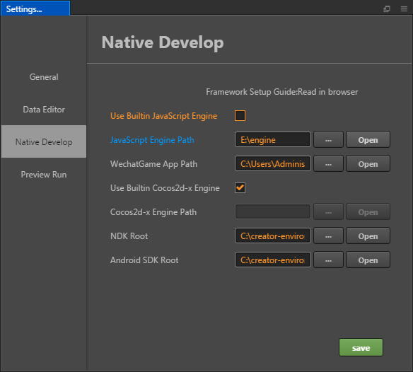Viewport: 413px width, 372px height.
Task: Click the Android SDK Root path field
Action: [x=273, y=260]
